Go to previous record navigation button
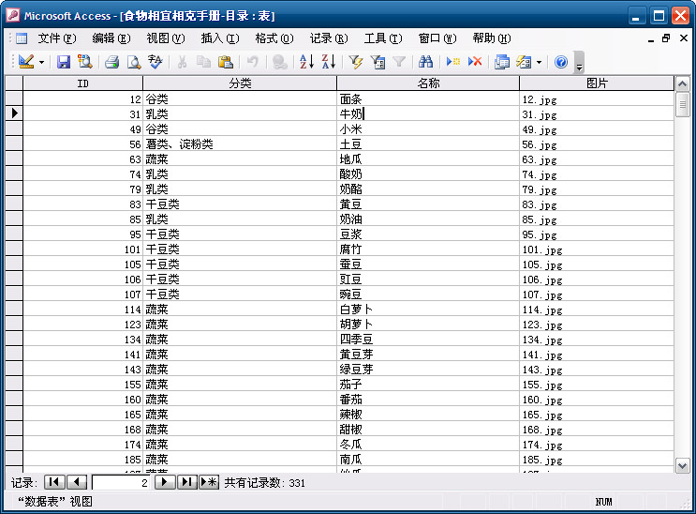 coord(77,482)
